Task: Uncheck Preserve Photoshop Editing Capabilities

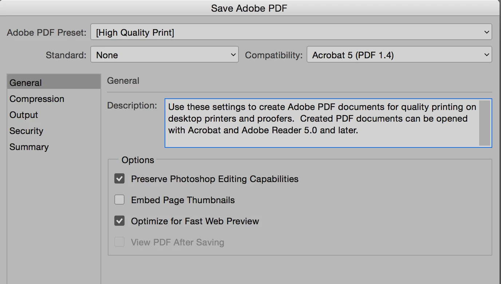Action: click(119, 179)
